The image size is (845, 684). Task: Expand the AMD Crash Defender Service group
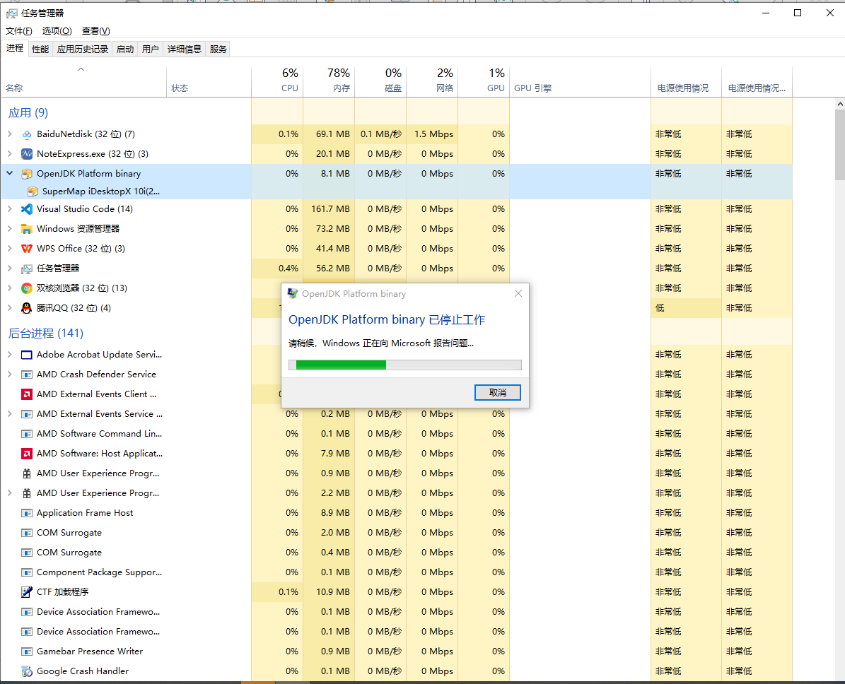[10, 374]
